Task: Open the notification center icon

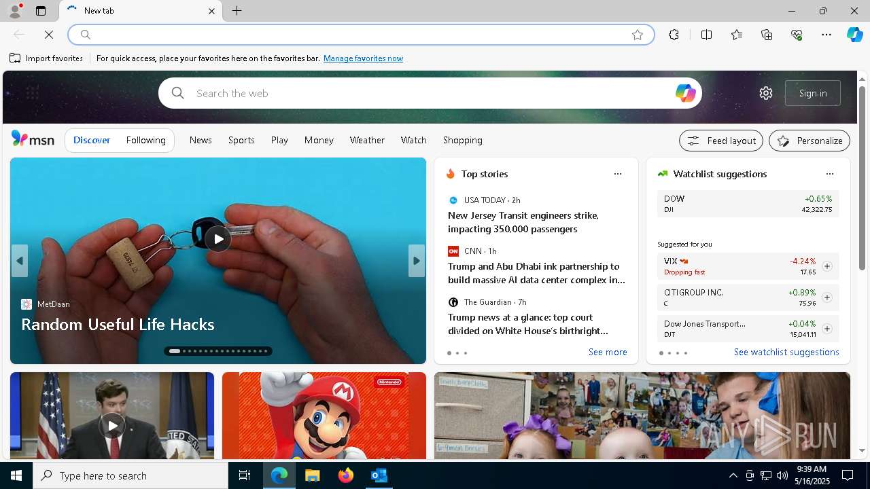Action: pos(848,475)
